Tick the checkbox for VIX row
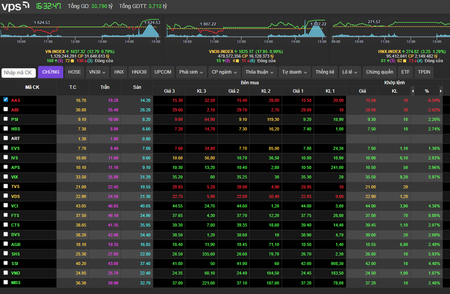The image size is (450, 294). coord(6,176)
